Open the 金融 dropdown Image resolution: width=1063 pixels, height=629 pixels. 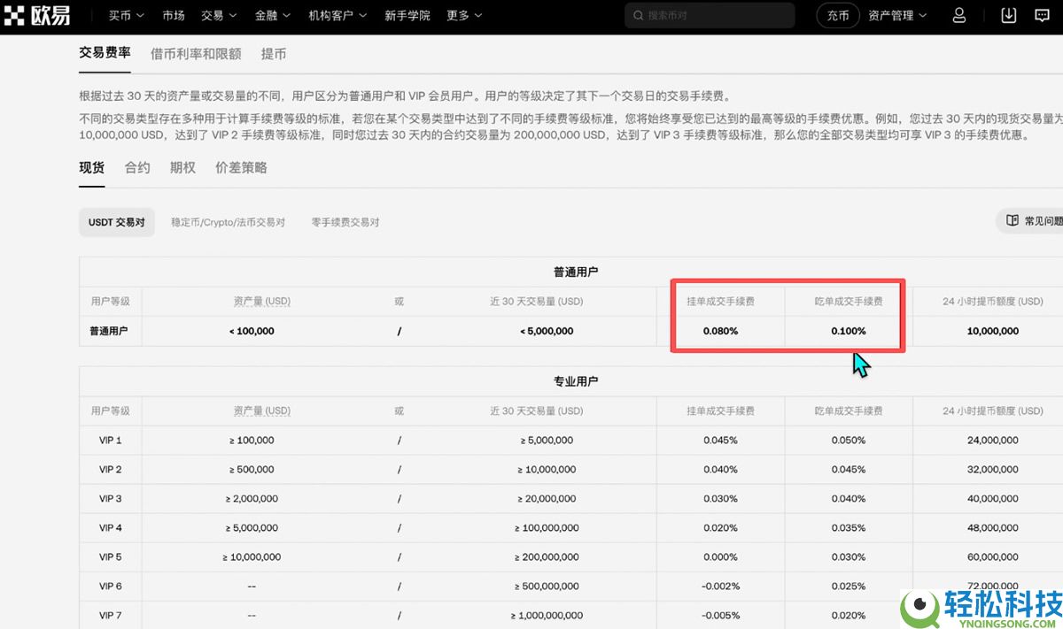click(x=266, y=15)
